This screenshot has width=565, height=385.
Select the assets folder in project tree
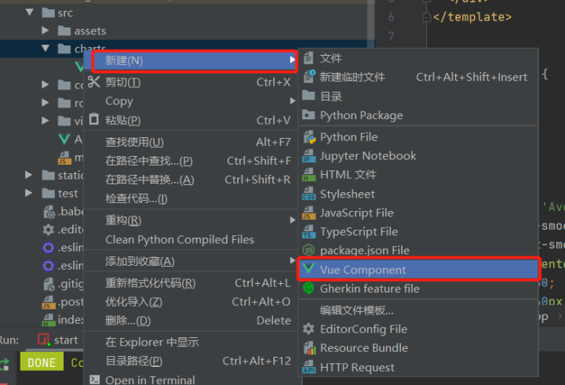[x=89, y=31]
